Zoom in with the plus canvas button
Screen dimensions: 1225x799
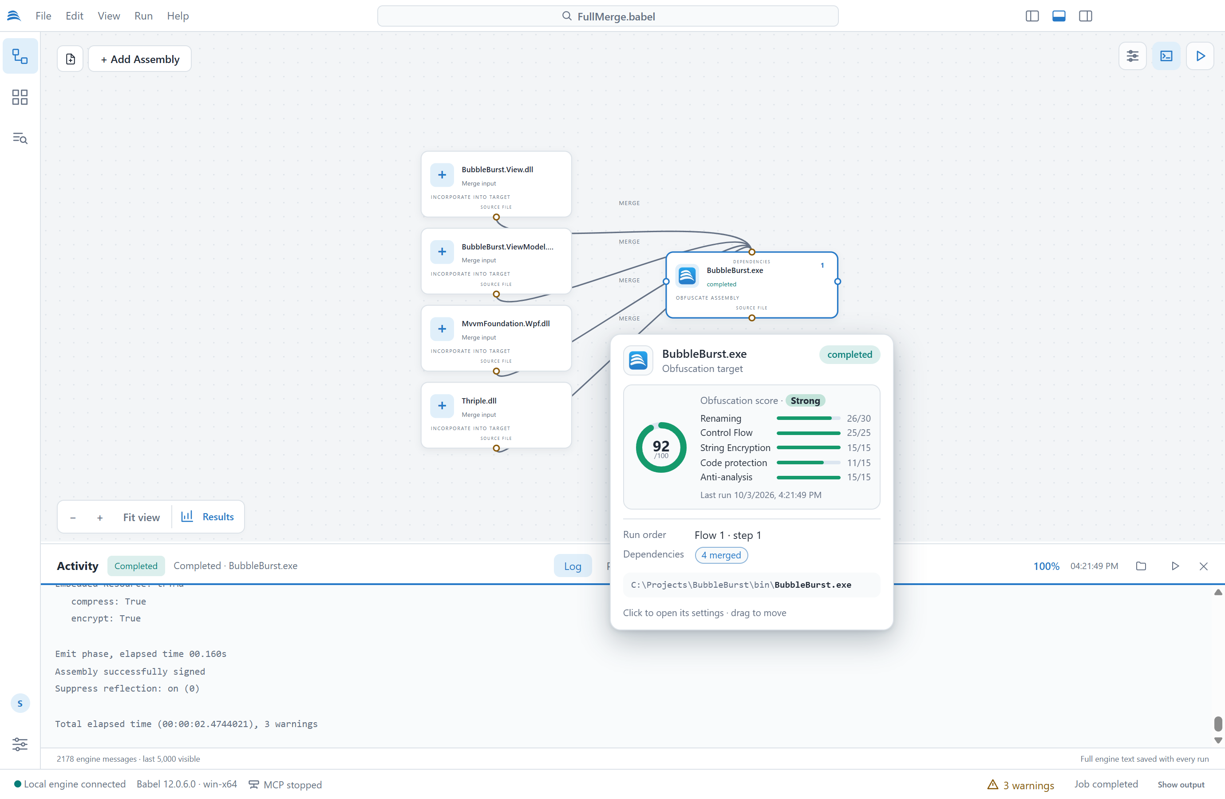(100, 518)
